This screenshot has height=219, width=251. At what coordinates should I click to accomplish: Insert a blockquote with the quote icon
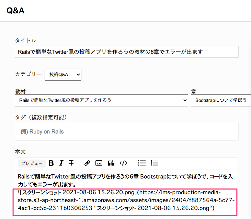[111, 163]
